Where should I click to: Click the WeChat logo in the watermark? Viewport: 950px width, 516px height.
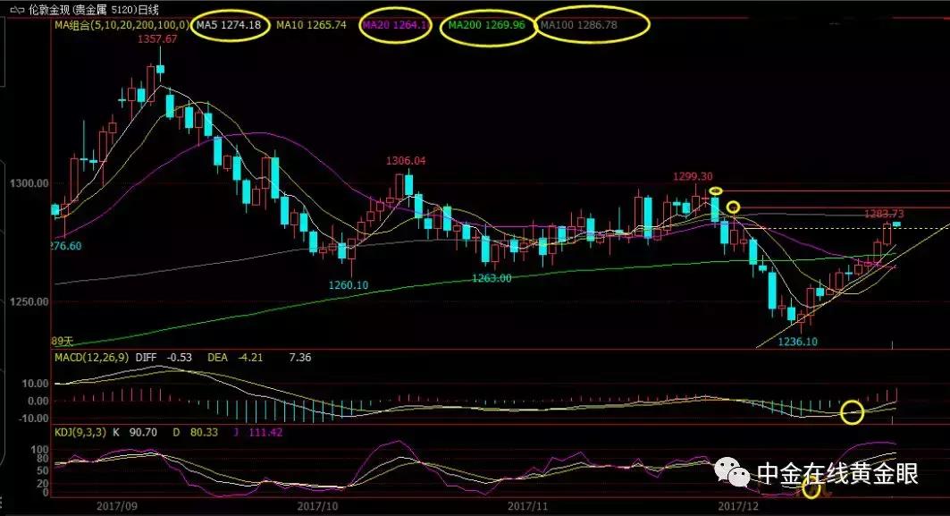click(x=737, y=474)
